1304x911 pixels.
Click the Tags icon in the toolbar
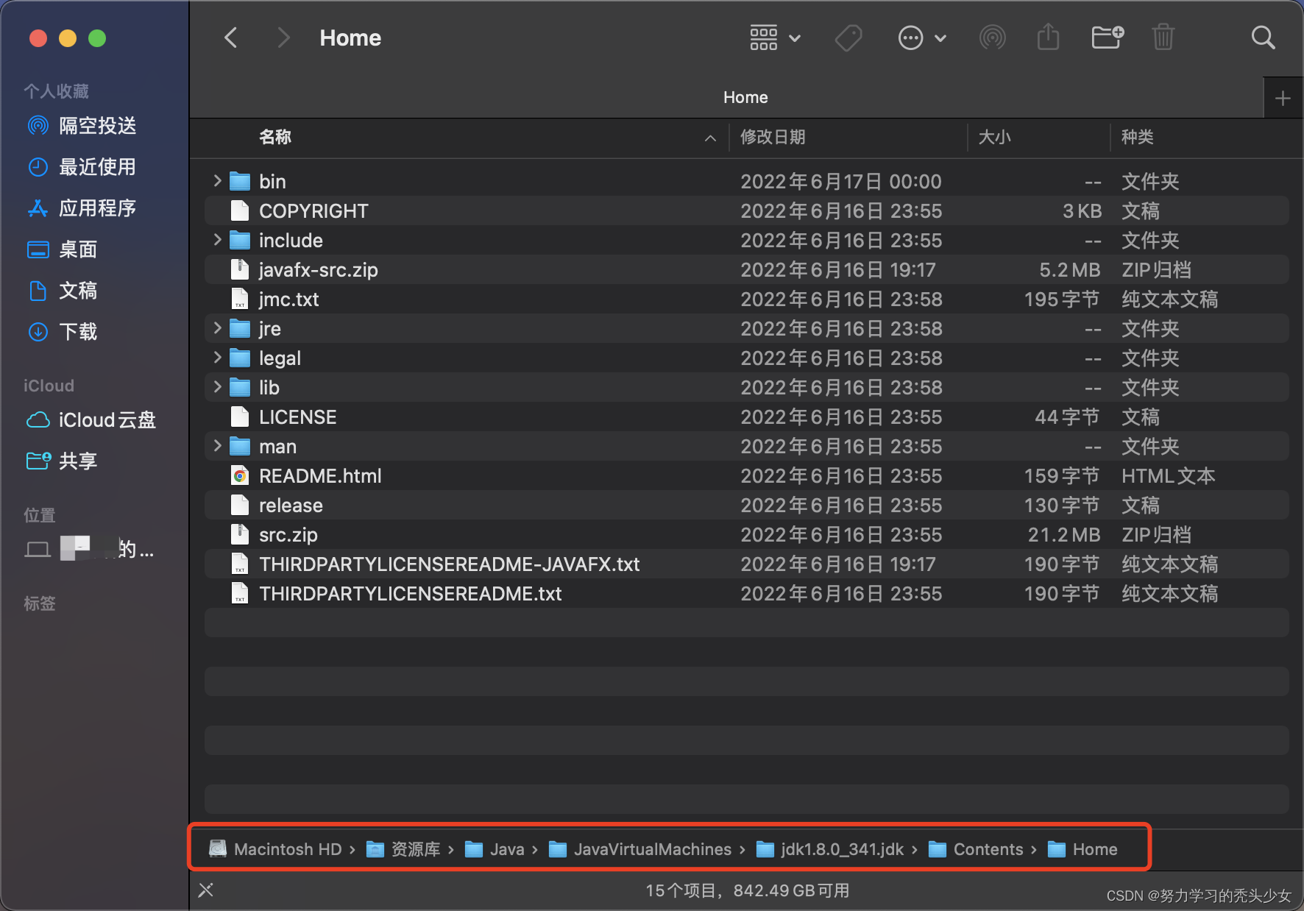click(848, 38)
